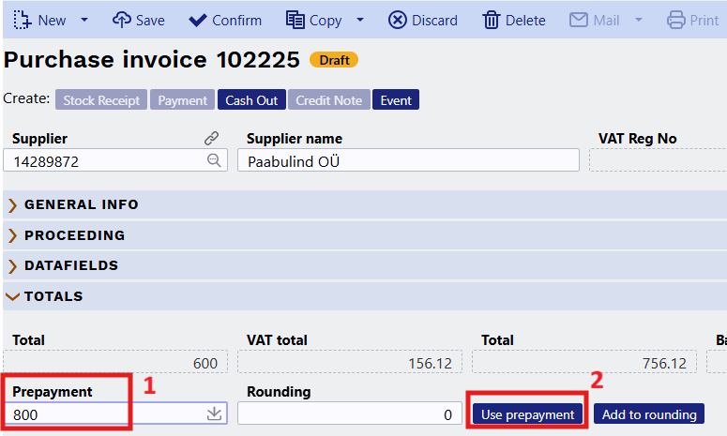The width and height of the screenshot is (727, 436).
Task: Click the New document icon
Action: (x=23, y=21)
